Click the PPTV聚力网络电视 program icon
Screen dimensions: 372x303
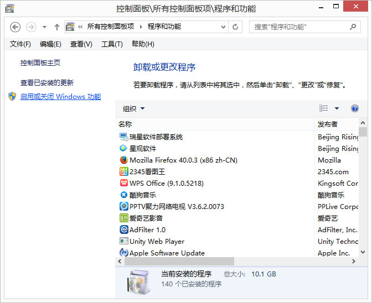(x=123, y=206)
